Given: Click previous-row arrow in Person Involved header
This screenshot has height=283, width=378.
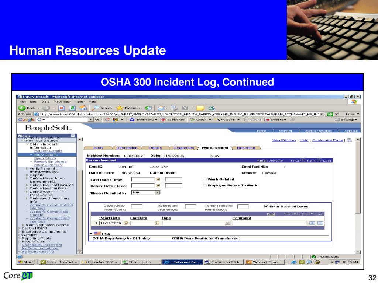Looking at the screenshot, I should (303, 160).
